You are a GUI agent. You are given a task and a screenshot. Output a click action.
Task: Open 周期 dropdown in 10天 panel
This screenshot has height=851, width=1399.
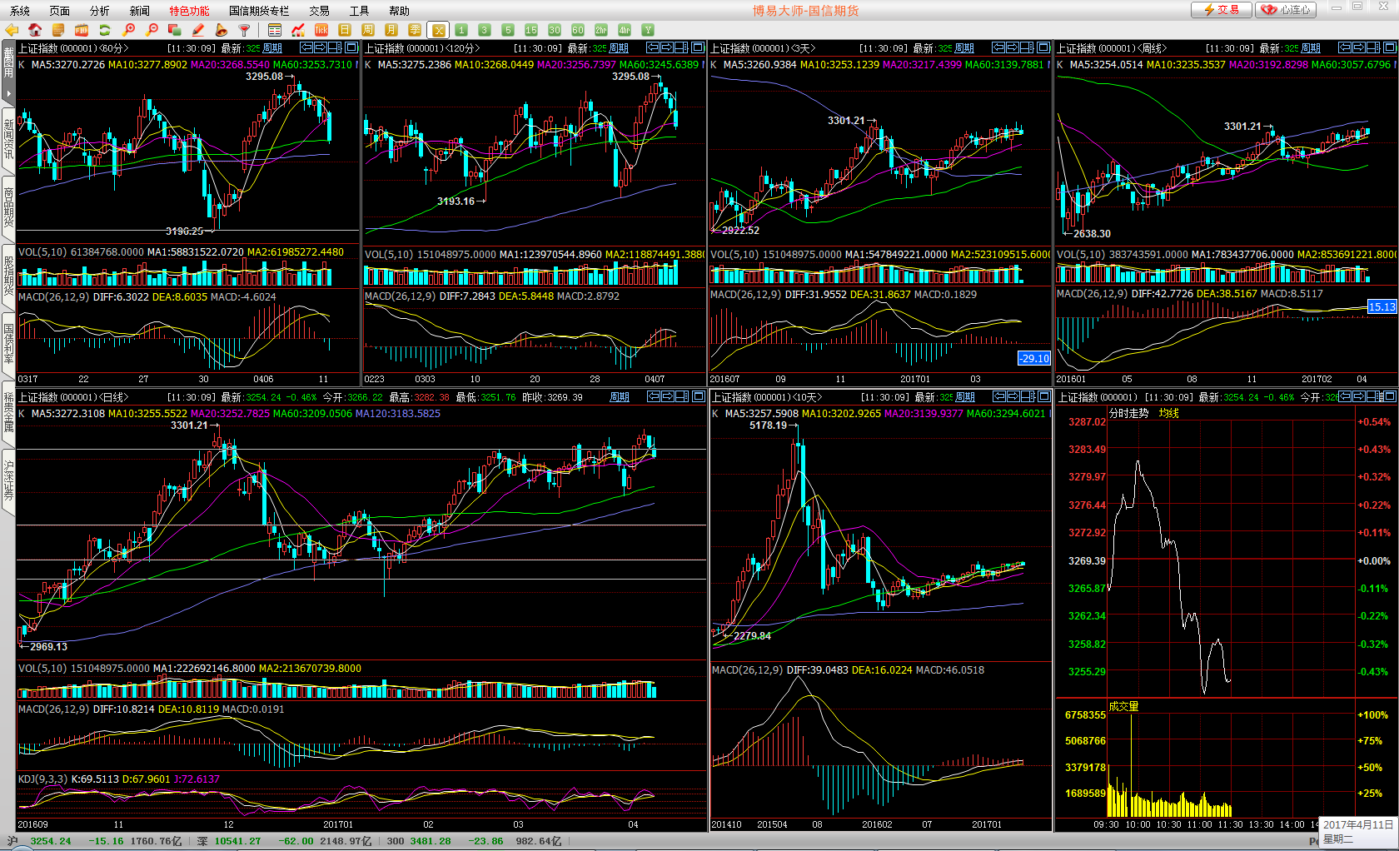pos(965,397)
